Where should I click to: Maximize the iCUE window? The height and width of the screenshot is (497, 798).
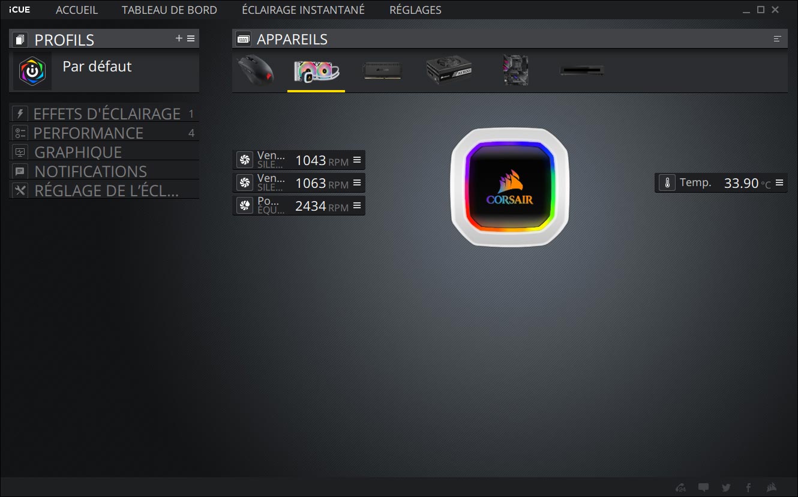[761, 10]
